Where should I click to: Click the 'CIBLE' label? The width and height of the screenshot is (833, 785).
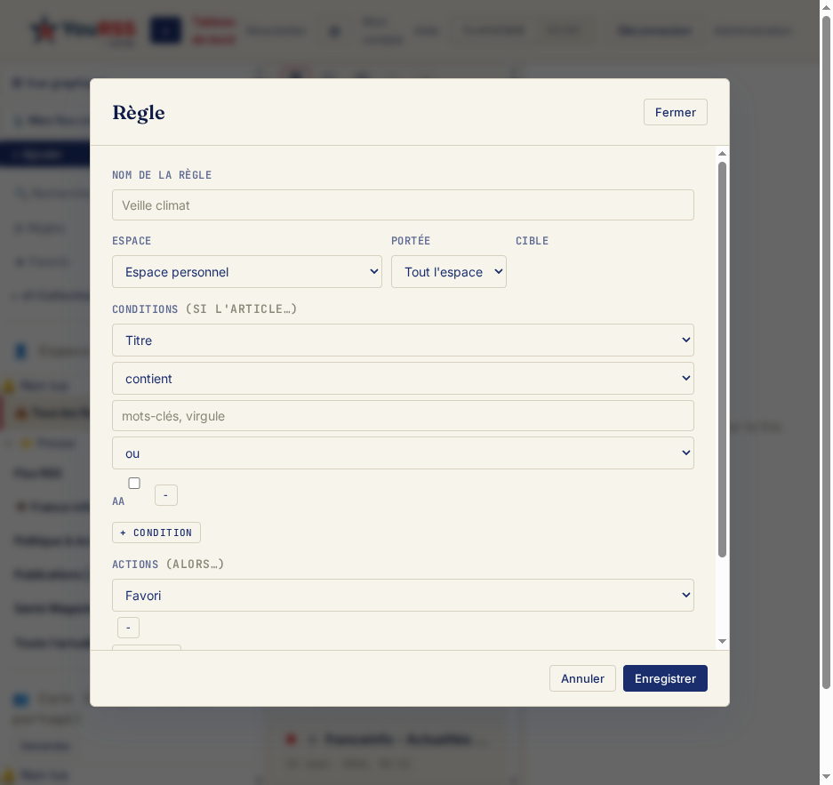(x=532, y=241)
